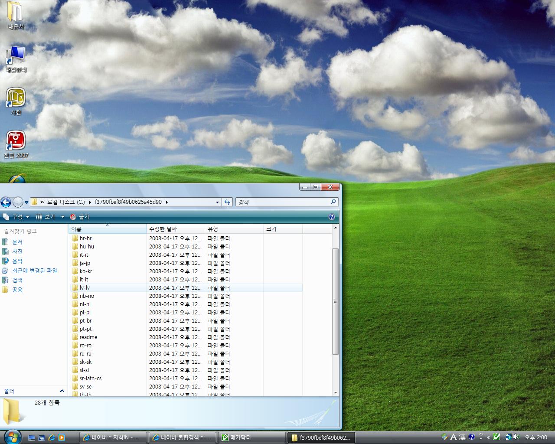Switch to the 메가닥터 taskbar window

point(251,438)
